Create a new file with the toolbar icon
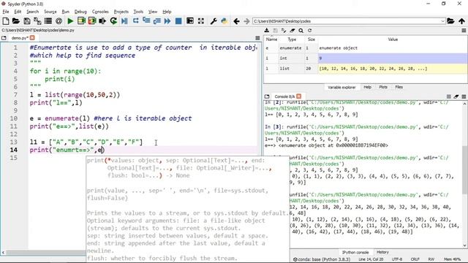This screenshot has height=263, width=468. (5, 21)
